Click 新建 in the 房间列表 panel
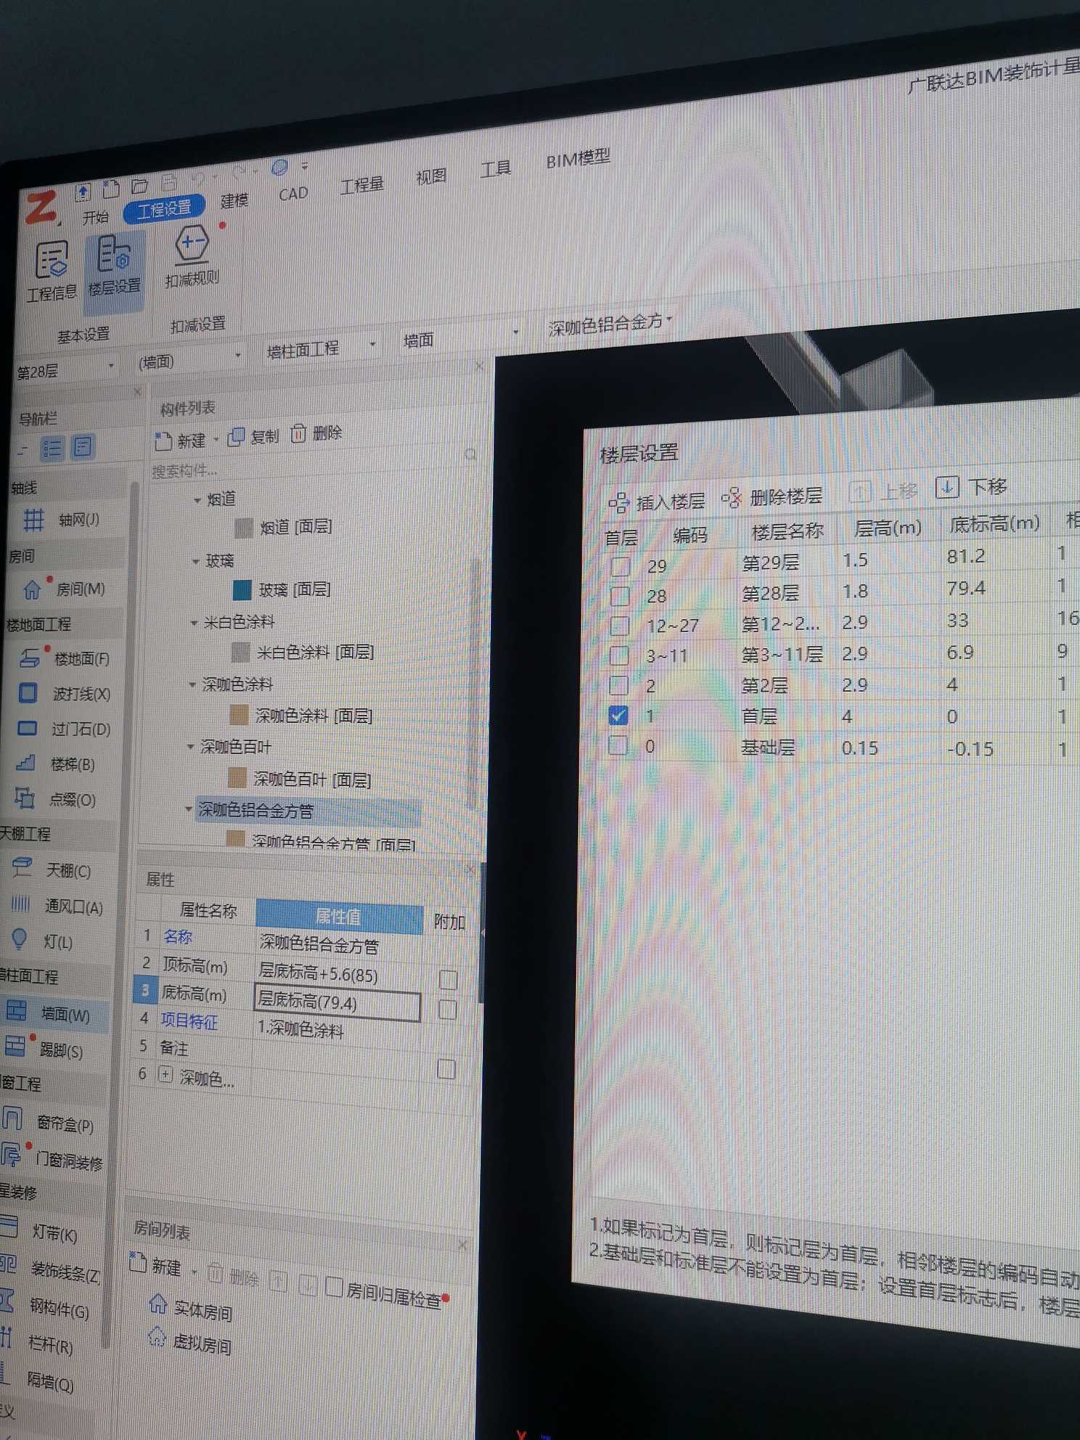This screenshot has height=1440, width=1080. pos(155,1266)
